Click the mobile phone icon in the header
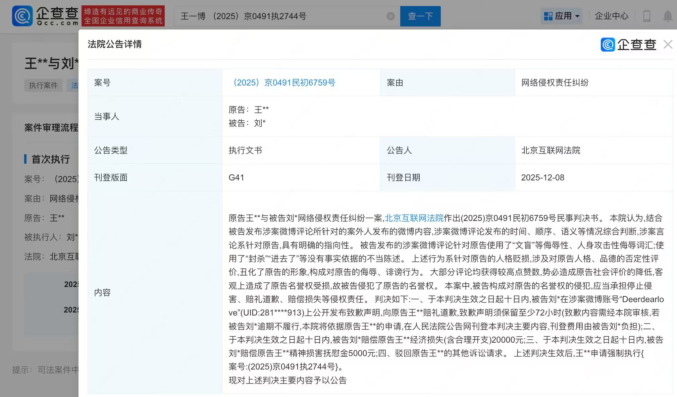The width and height of the screenshot is (677, 397). [x=646, y=16]
